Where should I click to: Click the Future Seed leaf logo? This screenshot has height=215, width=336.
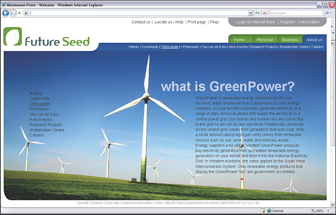13,36
